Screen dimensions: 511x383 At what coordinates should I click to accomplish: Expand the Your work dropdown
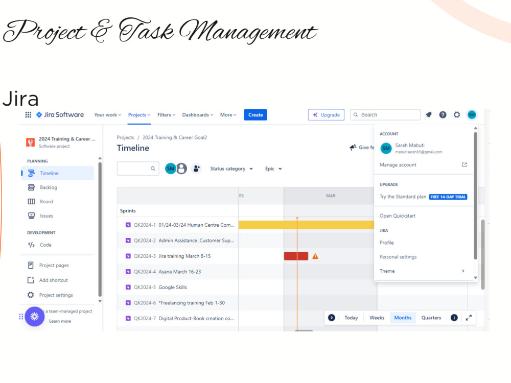point(107,114)
